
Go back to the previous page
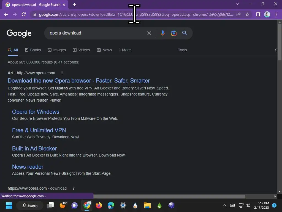6,14
